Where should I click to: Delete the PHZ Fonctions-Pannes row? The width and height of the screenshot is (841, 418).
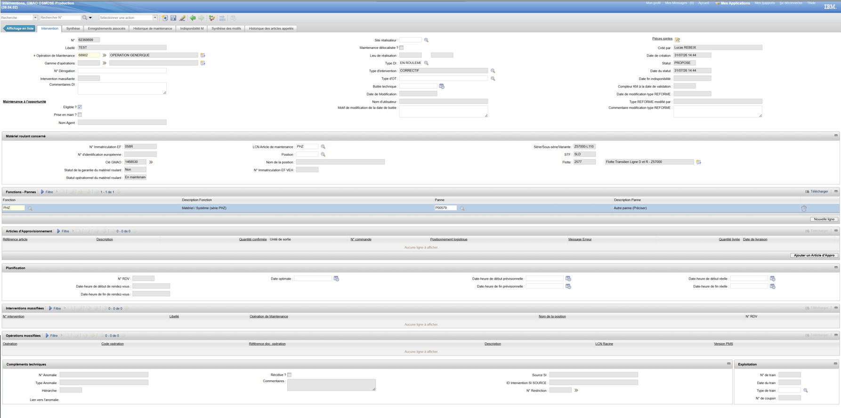tap(804, 208)
